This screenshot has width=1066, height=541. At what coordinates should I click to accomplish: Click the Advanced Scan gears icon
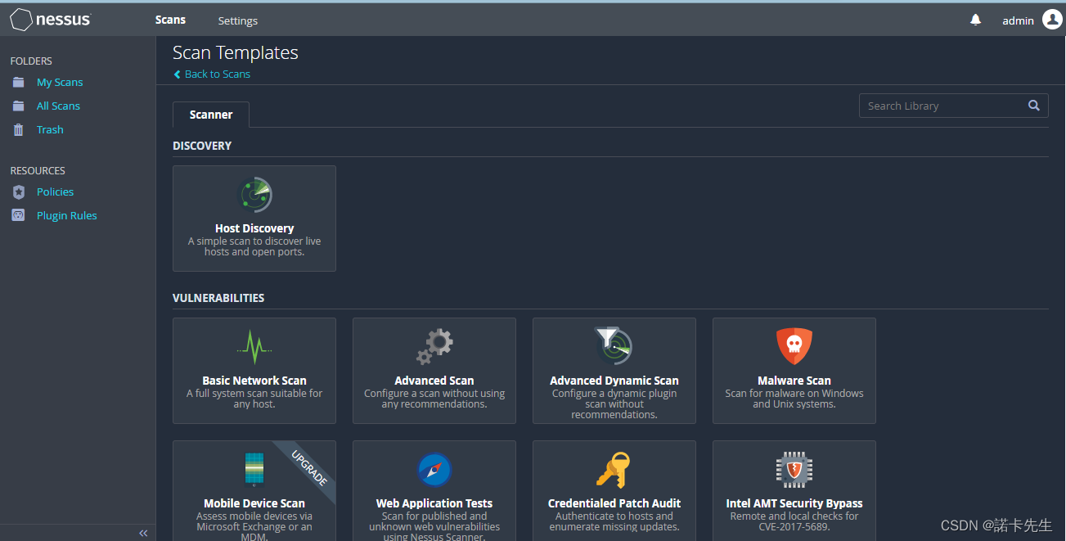434,347
